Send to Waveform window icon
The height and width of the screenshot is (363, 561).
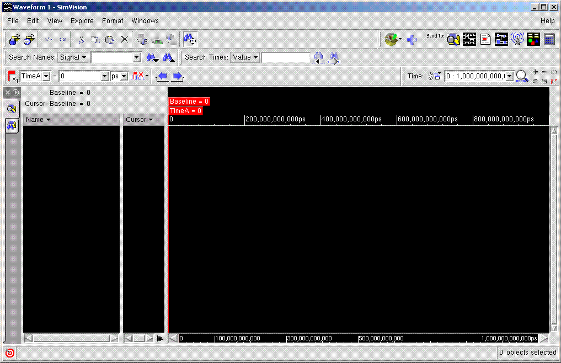point(469,39)
